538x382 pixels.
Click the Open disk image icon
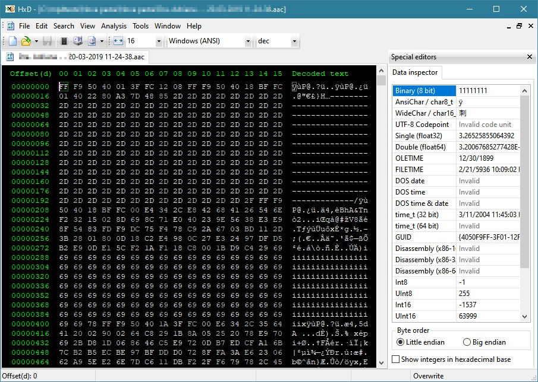coord(92,41)
